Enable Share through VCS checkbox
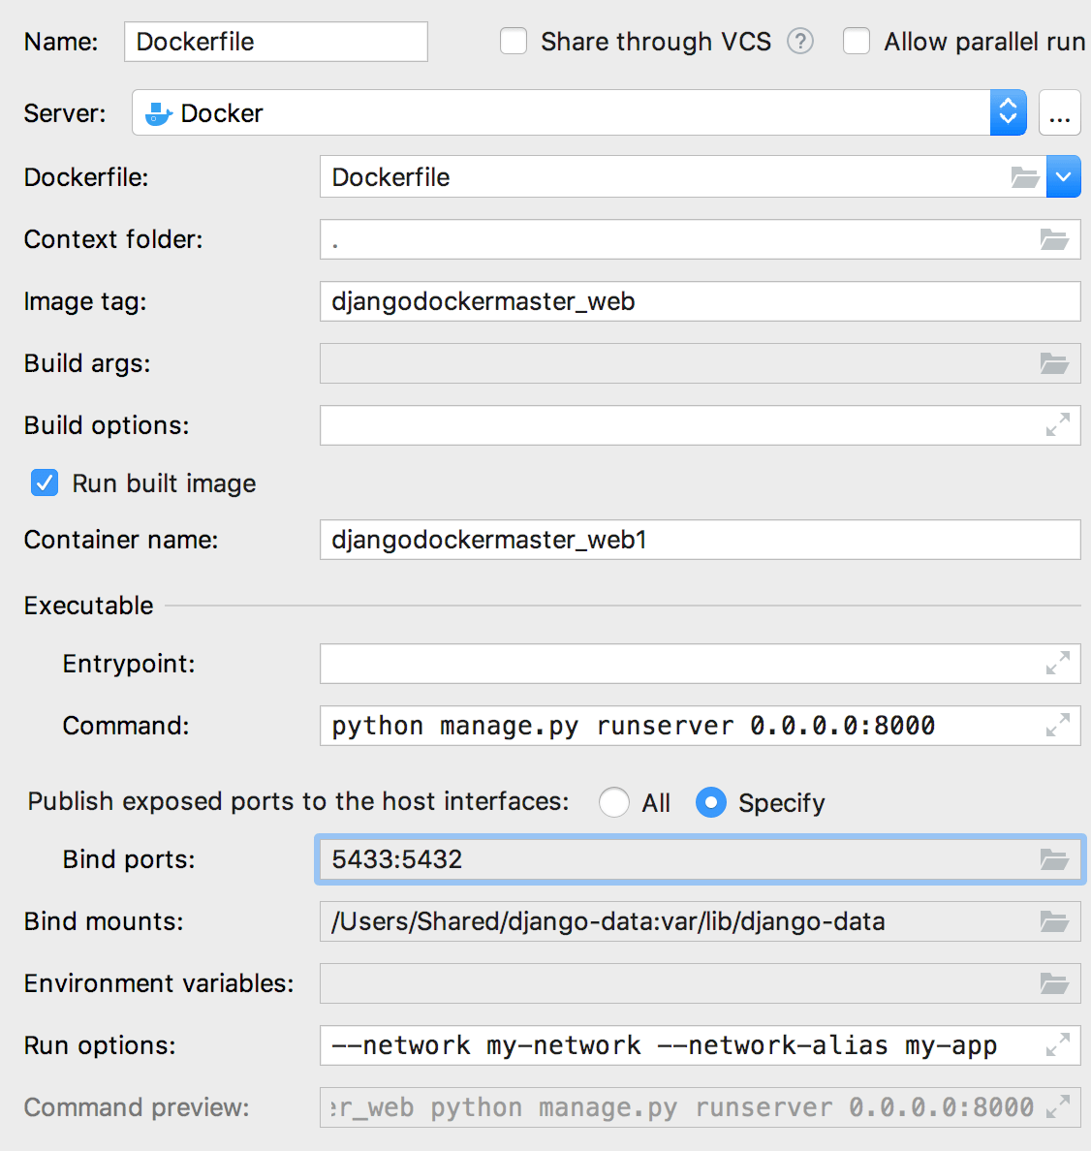Image resolution: width=1091 pixels, height=1151 pixels. pos(514,41)
